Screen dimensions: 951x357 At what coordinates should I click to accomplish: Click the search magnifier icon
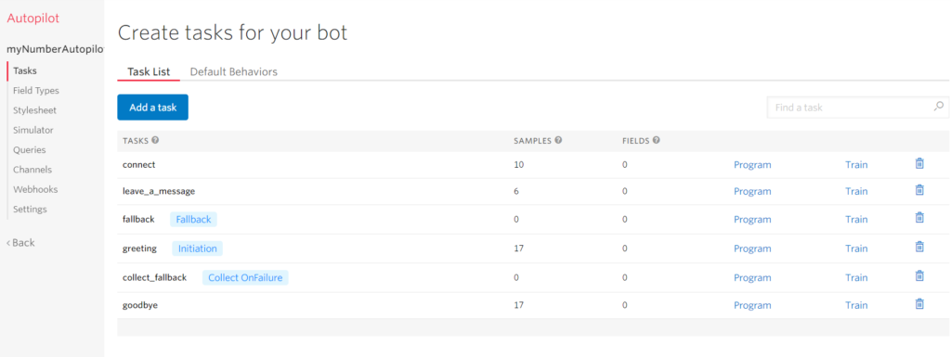(938, 107)
